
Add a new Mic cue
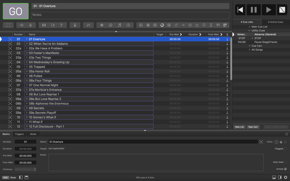(x=31, y=25)
